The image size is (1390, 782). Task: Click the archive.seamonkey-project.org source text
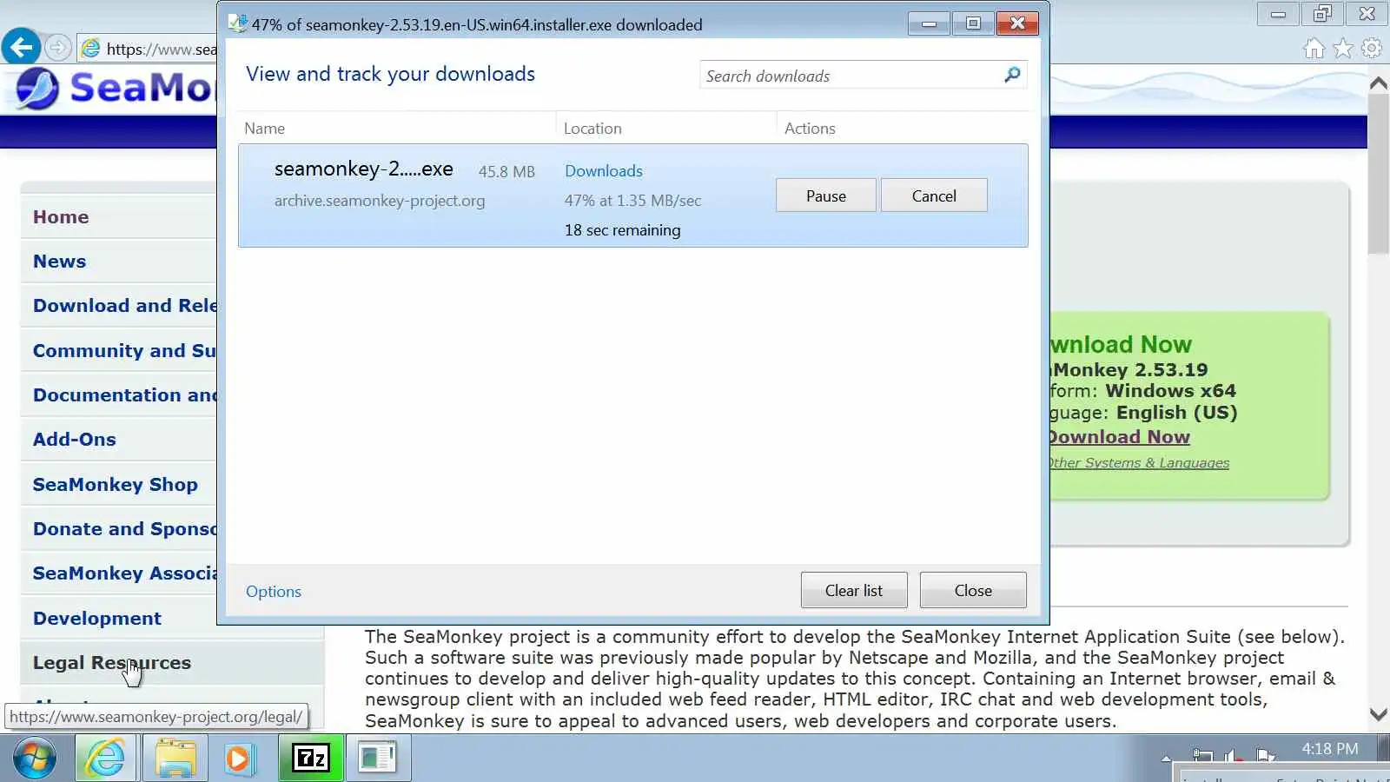click(380, 201)
